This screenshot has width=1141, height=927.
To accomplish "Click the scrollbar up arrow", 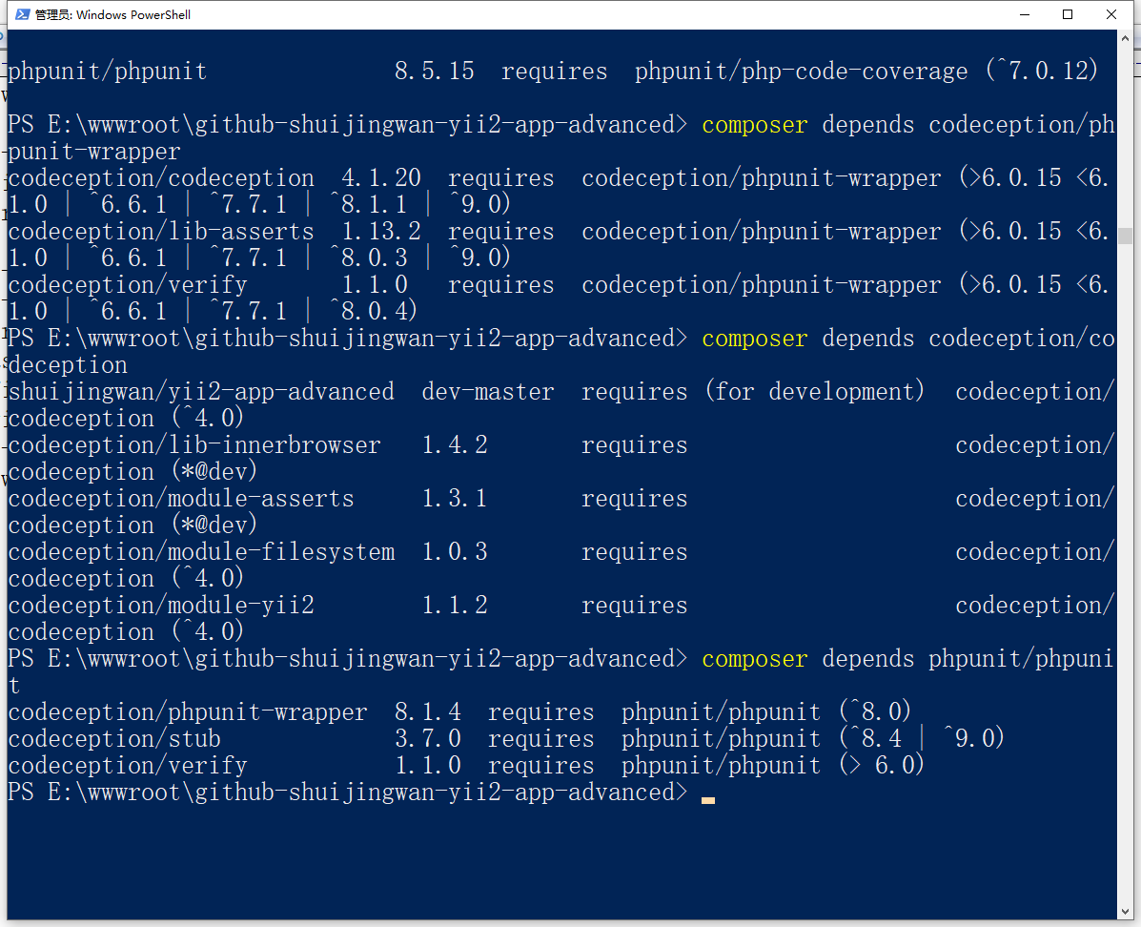I will point(1125,37).
